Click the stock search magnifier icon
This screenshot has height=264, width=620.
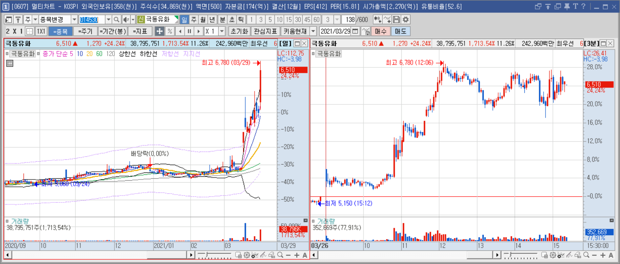click(116, 19)
